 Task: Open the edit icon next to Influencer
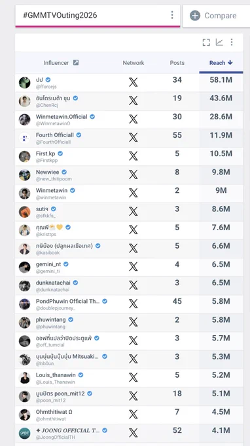(x=76, y=62)
